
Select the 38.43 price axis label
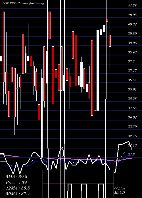132,52
